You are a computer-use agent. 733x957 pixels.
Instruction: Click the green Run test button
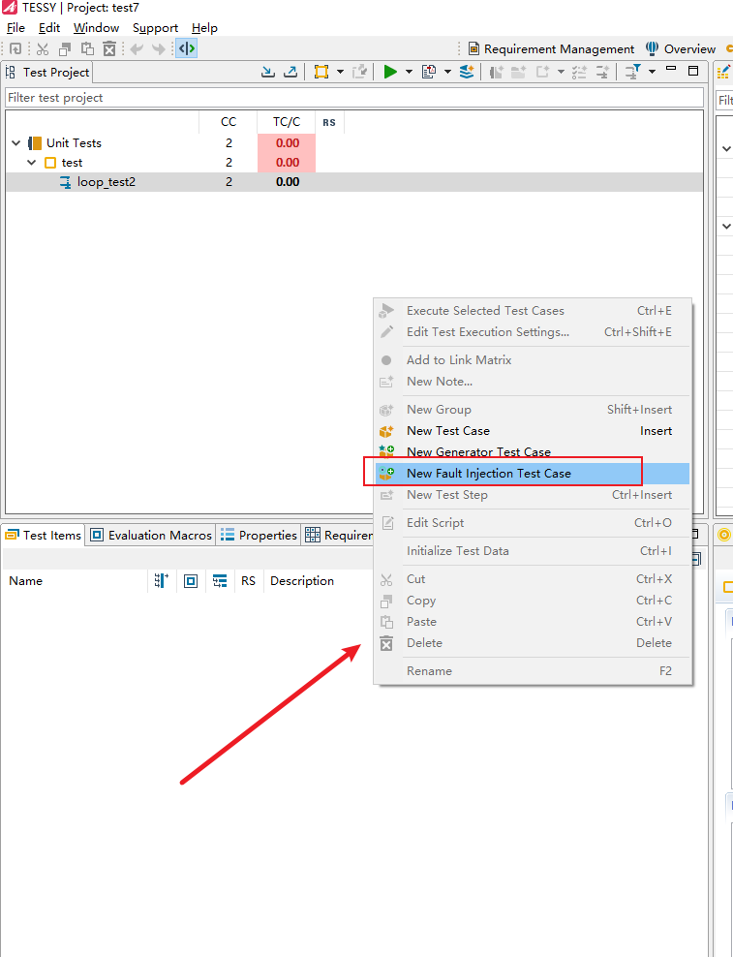pos(390,72)
